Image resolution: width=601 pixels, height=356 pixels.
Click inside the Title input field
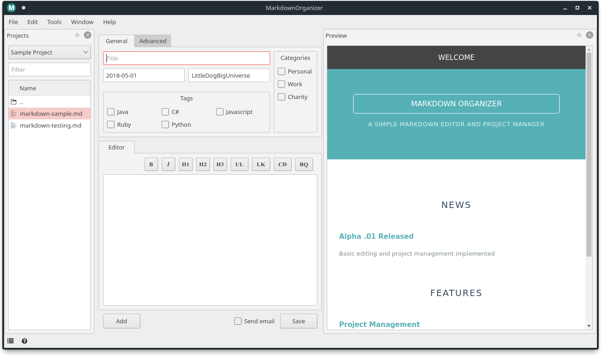pyautogui.click(x=186, y=58)
